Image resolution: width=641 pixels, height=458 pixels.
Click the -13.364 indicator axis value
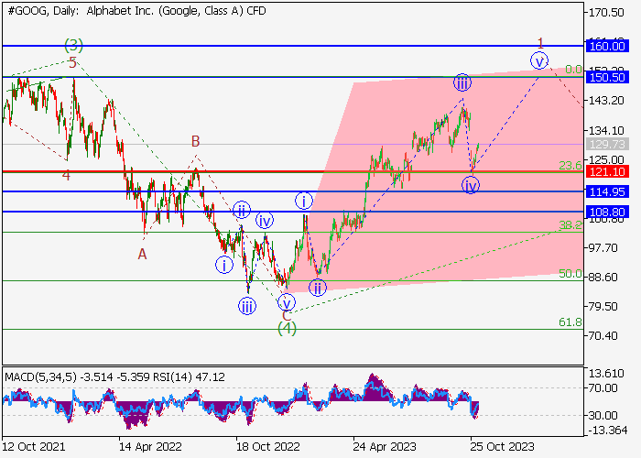click(x=607, y=431)
